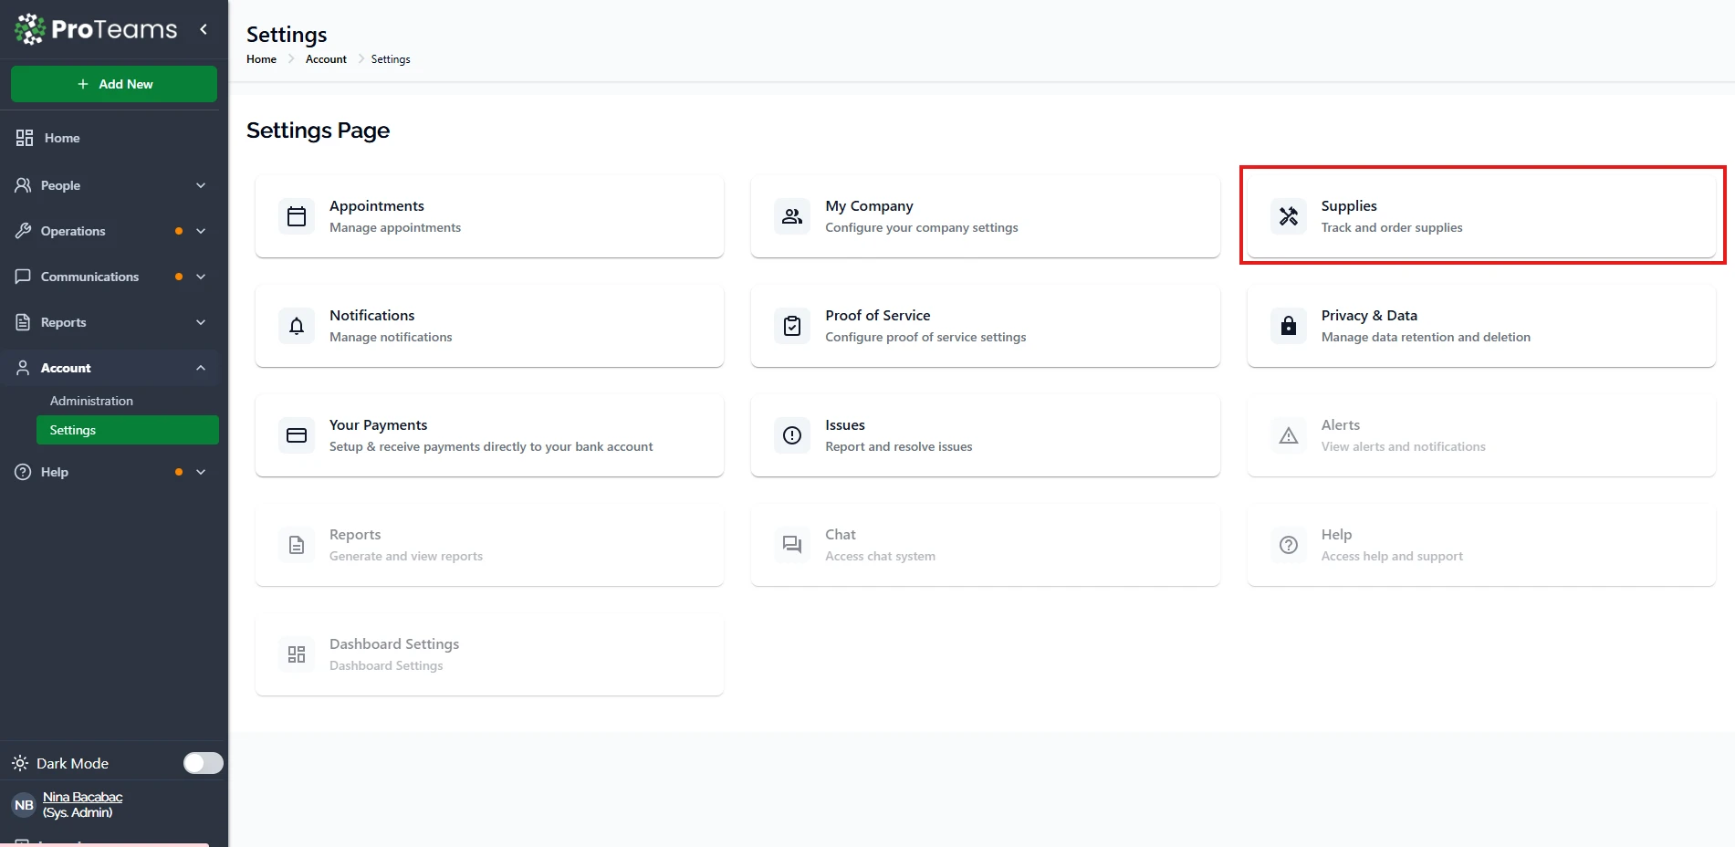Click the Supplies tools icon
Screen dimensions: 1735x847
coord(1288,216)
